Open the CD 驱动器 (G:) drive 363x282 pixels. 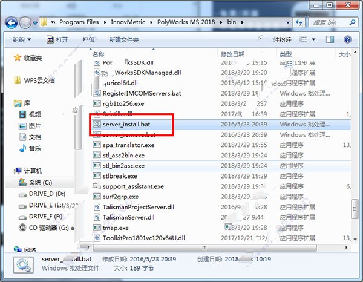pos(47,228)
